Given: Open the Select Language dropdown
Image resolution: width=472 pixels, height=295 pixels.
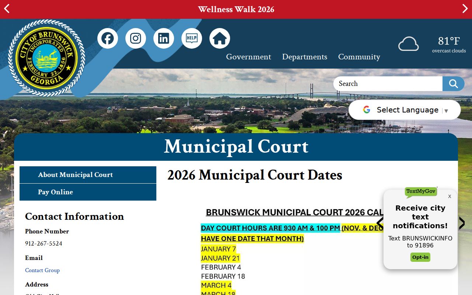Looking at the screenshot, I should [x=405, y=110].
